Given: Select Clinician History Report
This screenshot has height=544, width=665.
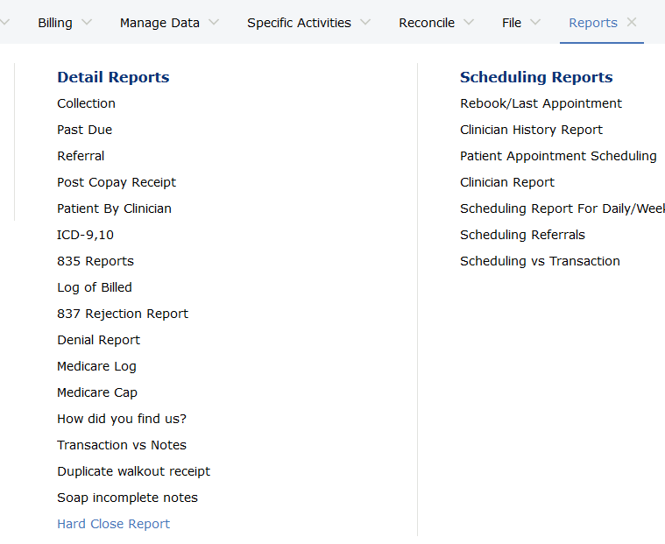Looking at the screenshot, I should (x=531, y=130).
